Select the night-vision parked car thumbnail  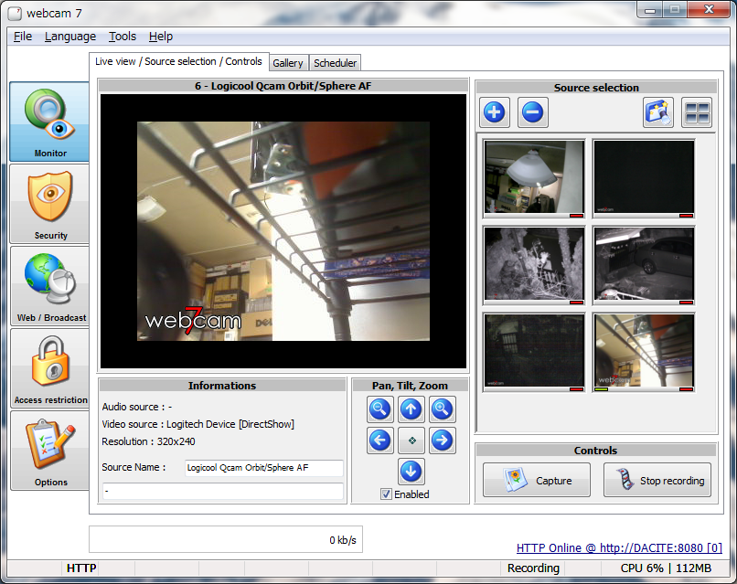point(644,265)
